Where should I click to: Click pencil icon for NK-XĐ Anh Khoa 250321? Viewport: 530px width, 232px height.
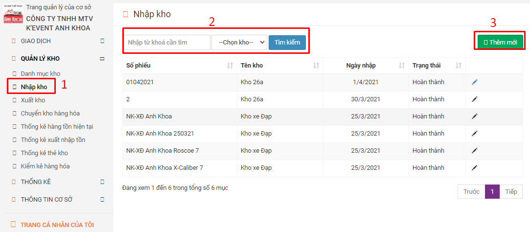[475, 133]
